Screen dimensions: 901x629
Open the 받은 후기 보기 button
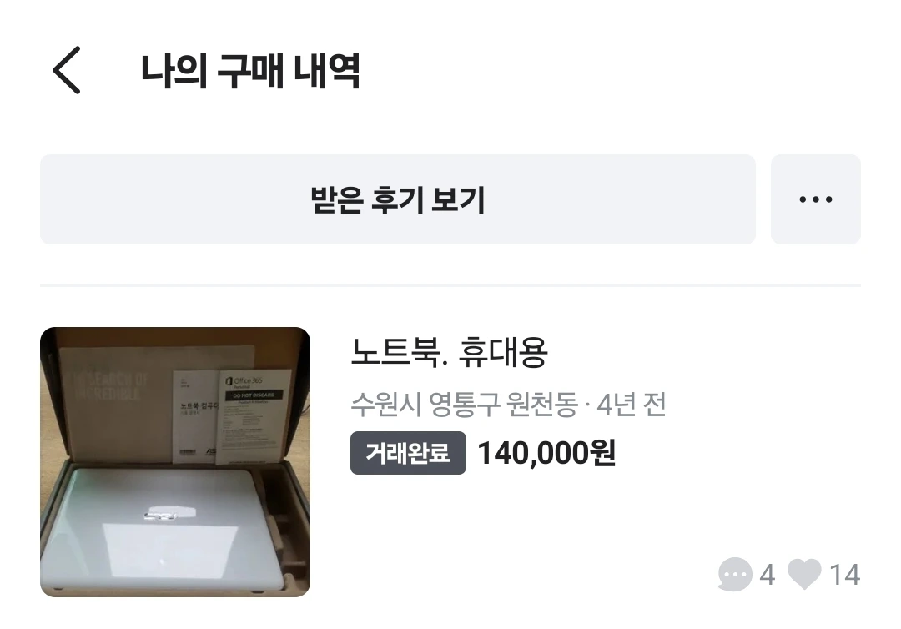click(x=398, y=199)
